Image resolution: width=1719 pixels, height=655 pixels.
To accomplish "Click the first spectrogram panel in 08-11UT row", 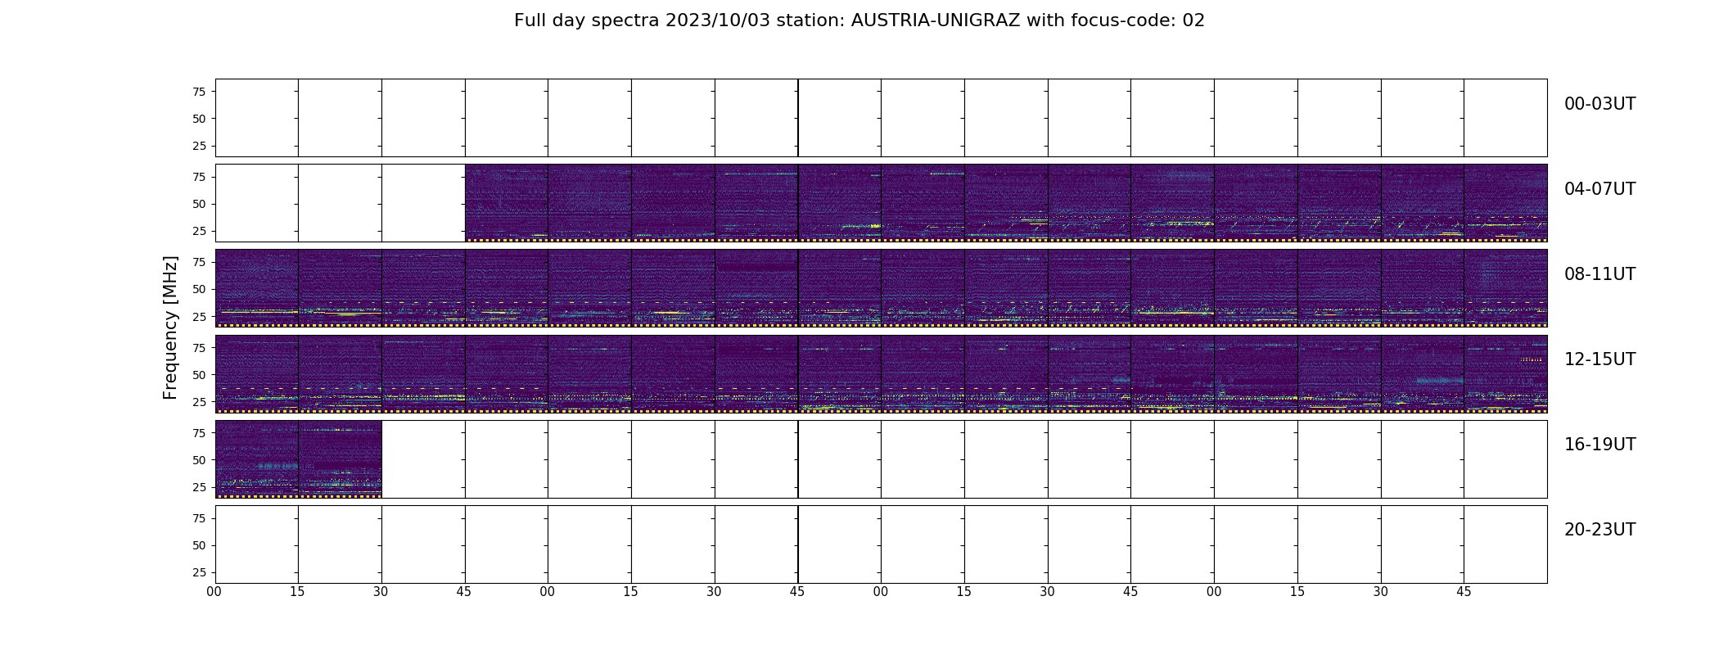I will click(x=257, y=288).
